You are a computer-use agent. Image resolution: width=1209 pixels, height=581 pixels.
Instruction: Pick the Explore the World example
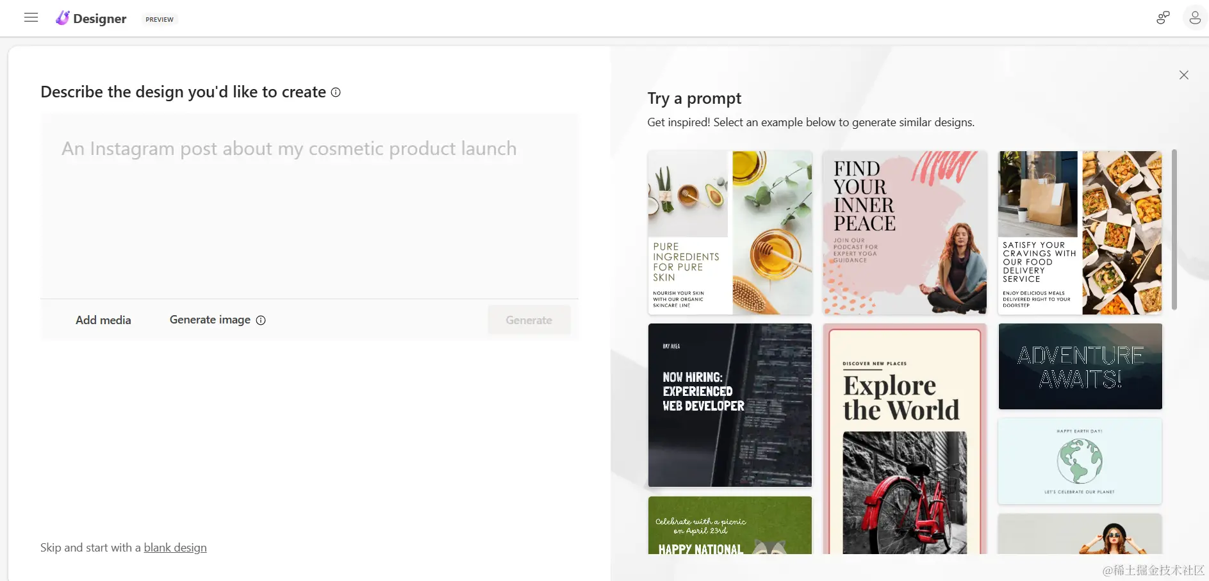pos(905,439)
